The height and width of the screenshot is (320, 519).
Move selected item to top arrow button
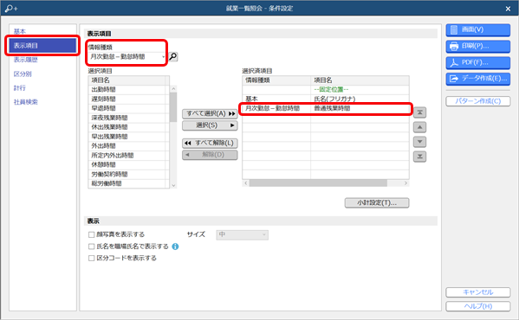419,112
